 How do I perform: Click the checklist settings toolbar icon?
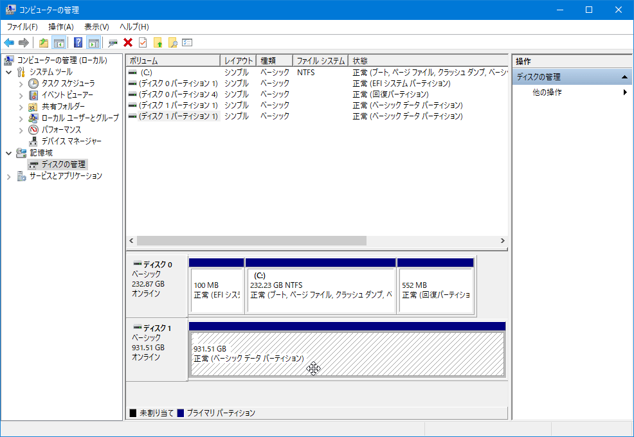pyautogui.click(x=187, y=42)
